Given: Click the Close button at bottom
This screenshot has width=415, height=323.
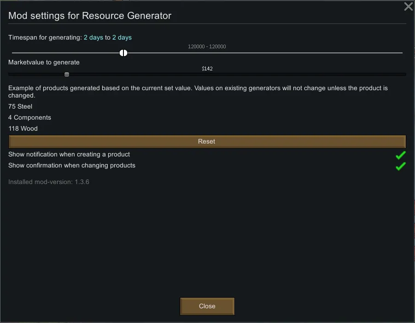Looking at the screenshot, I should pyautogui.click(x=207, y=306).
